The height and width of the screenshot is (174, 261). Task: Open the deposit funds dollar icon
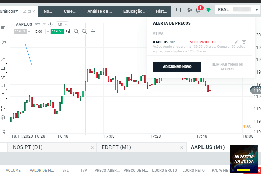[188, 10]
